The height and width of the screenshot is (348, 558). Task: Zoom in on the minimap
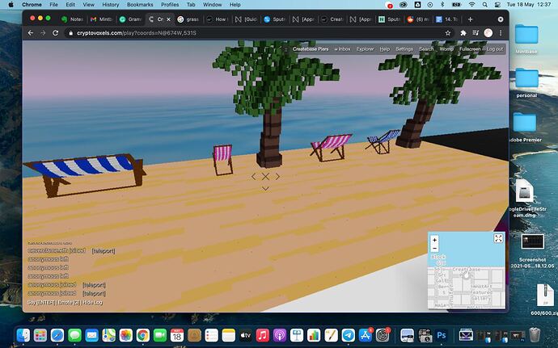pos(434,240)
